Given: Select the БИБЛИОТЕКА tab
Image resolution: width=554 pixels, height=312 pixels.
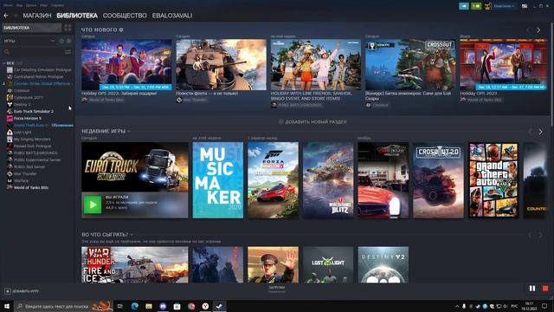Looking at the screenshot, I should [77, 16].
